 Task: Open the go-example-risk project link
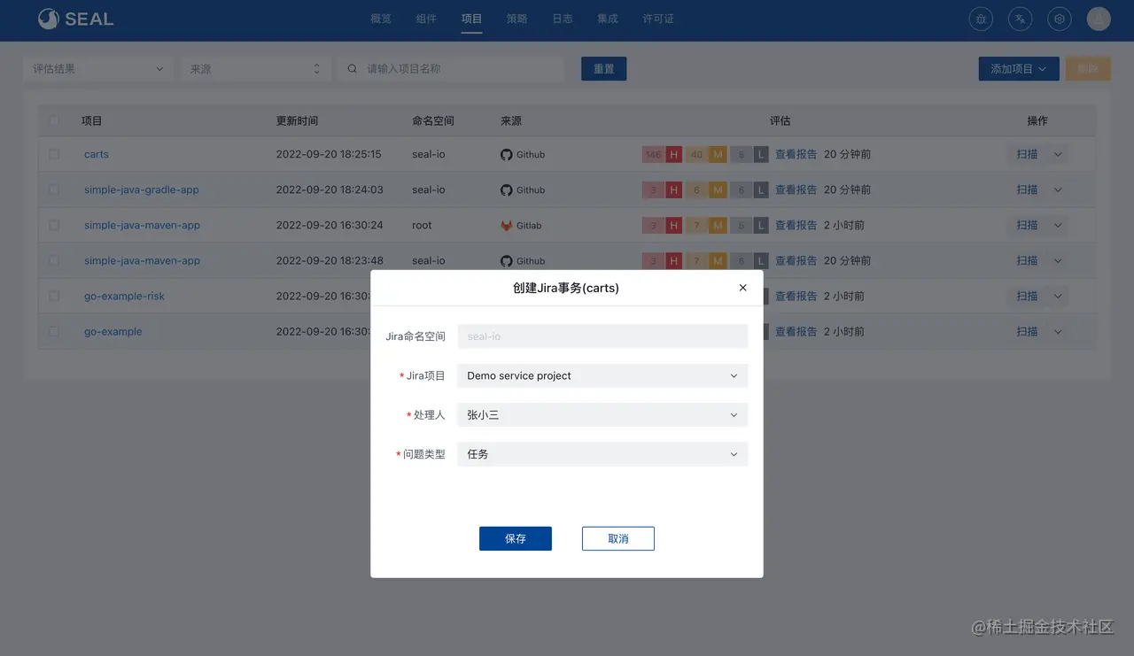click(125, 296)
